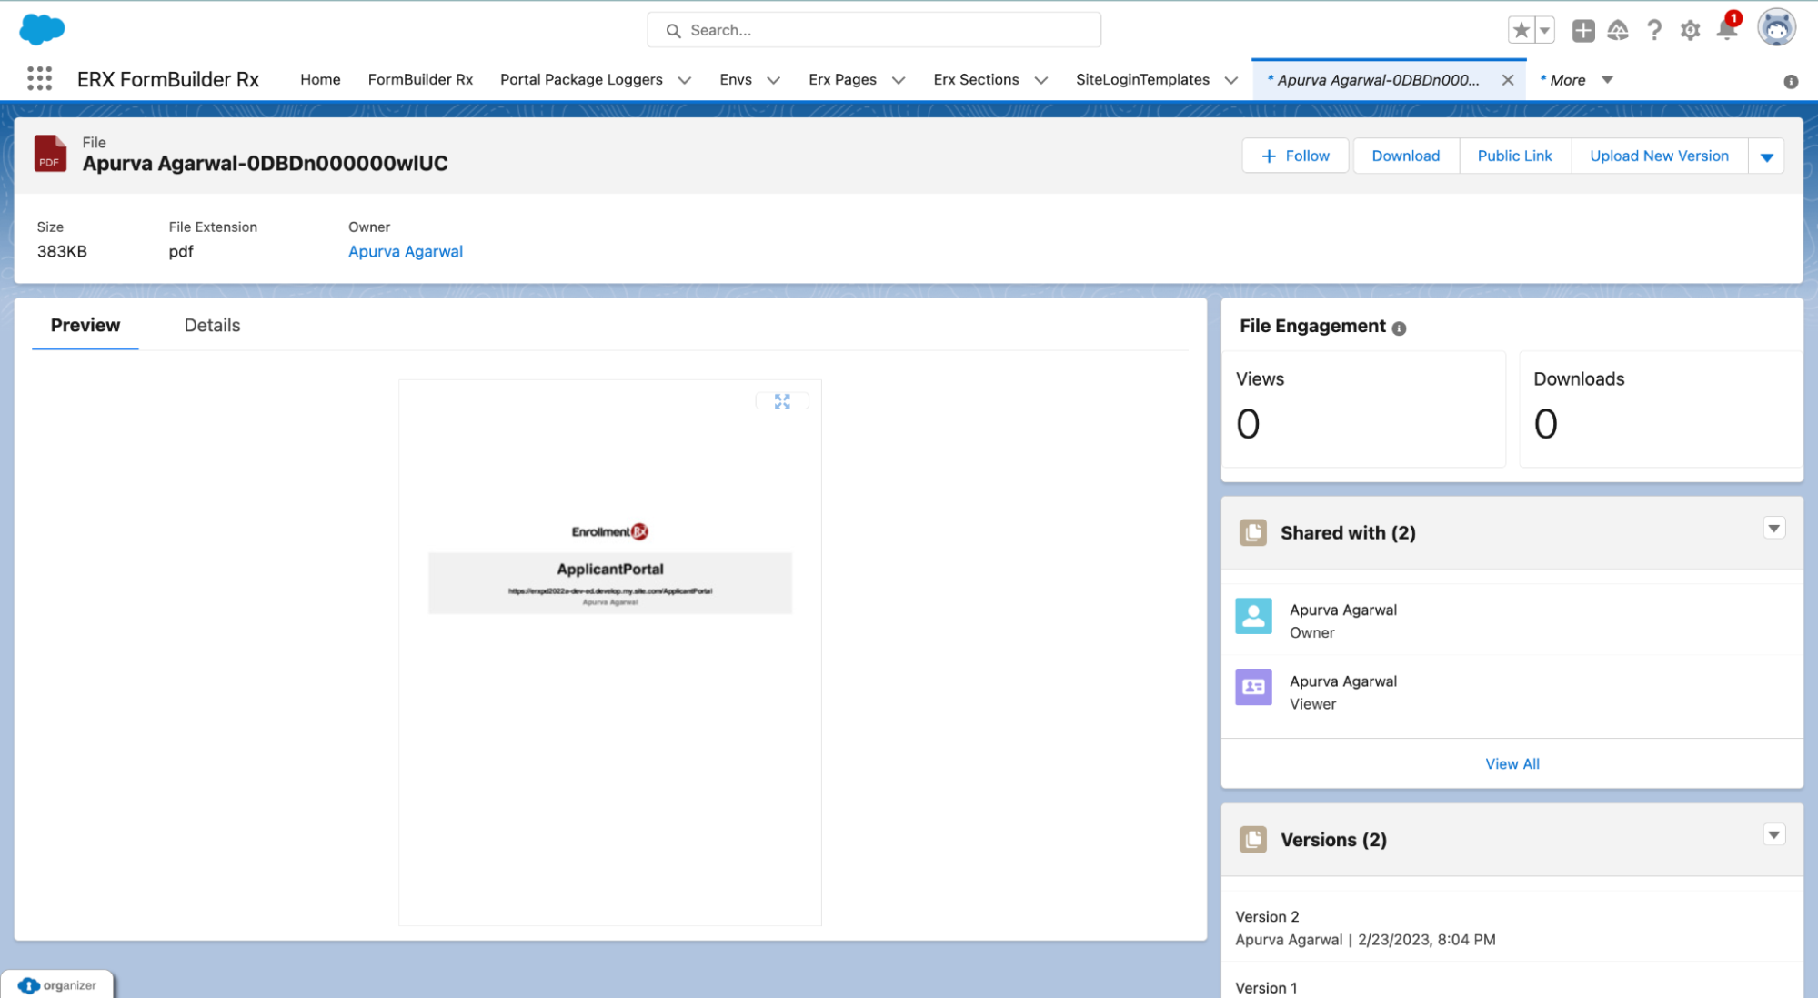Screen dimensions: 1818x999
Task: Click the Favorites star icon
Action: (1521, 30)
